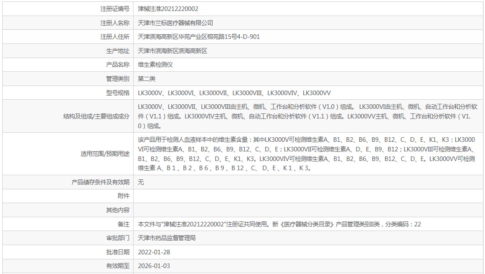Click composition text mentioning 分析软件（V1.0）组成

point(308,116)
